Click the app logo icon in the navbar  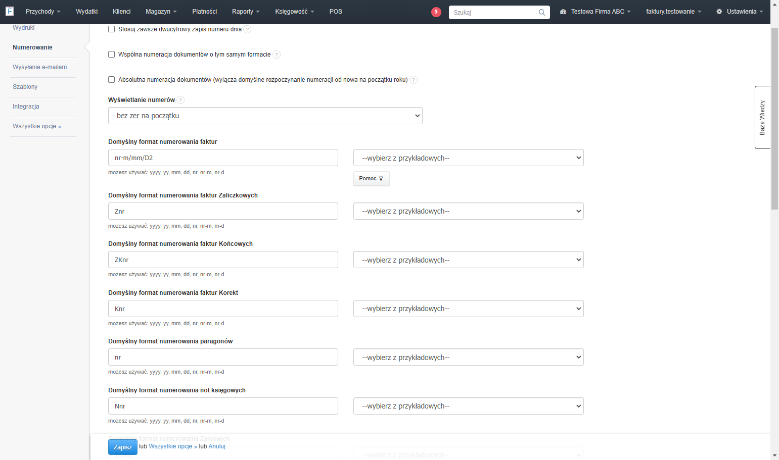pyautogui.click(x=10, y=11)
